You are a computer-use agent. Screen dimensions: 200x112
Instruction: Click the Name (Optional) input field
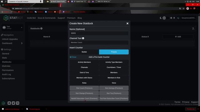tap(99, 33)
